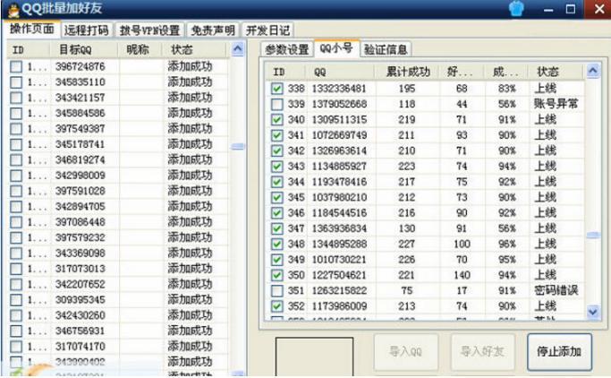This screenshot has height=378, width=611.
Task: Check the box for target QQ 345178741
Action: pos(16,144)
